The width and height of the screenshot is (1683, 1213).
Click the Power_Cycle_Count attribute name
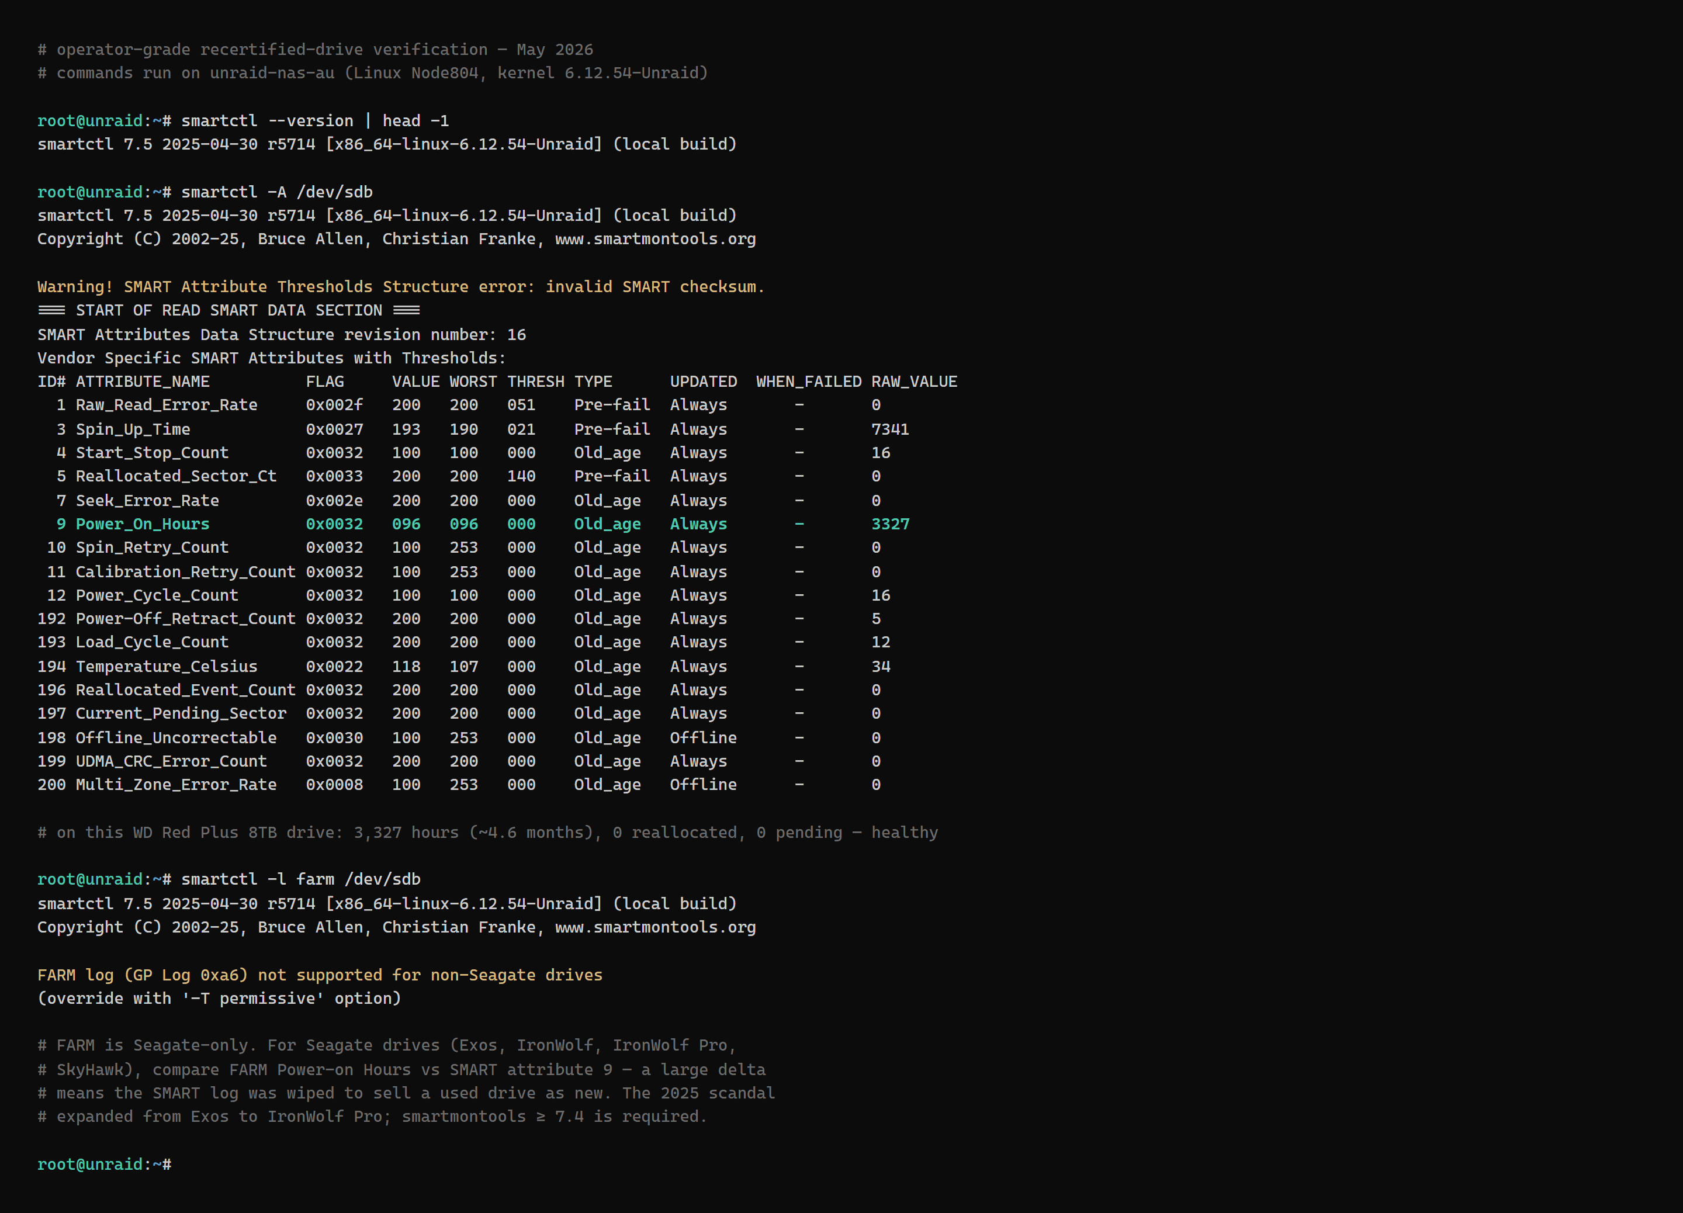point(157,595)
